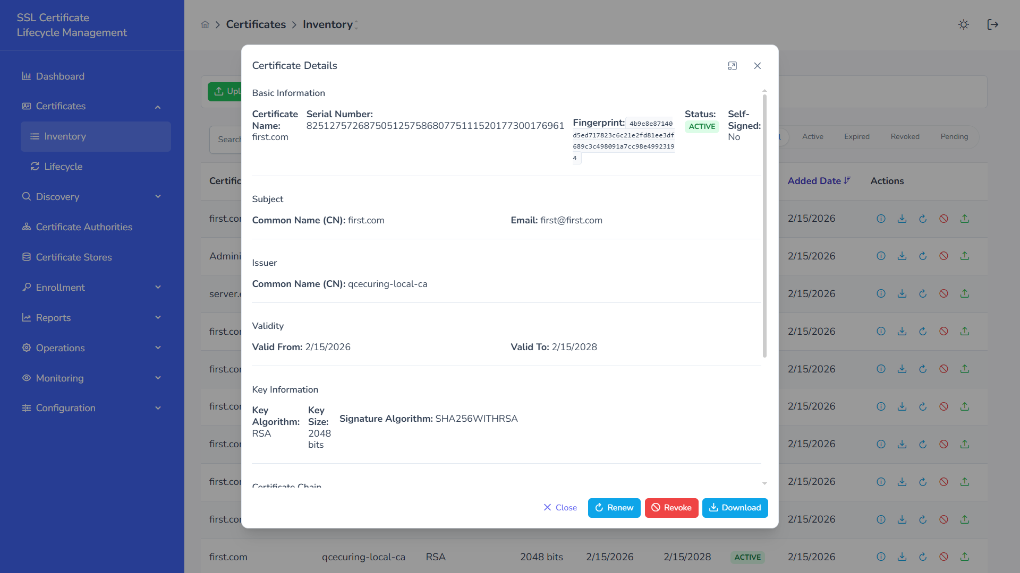Select the Expired status filter
Screen dimensions: 1020x573
point(856,137)
